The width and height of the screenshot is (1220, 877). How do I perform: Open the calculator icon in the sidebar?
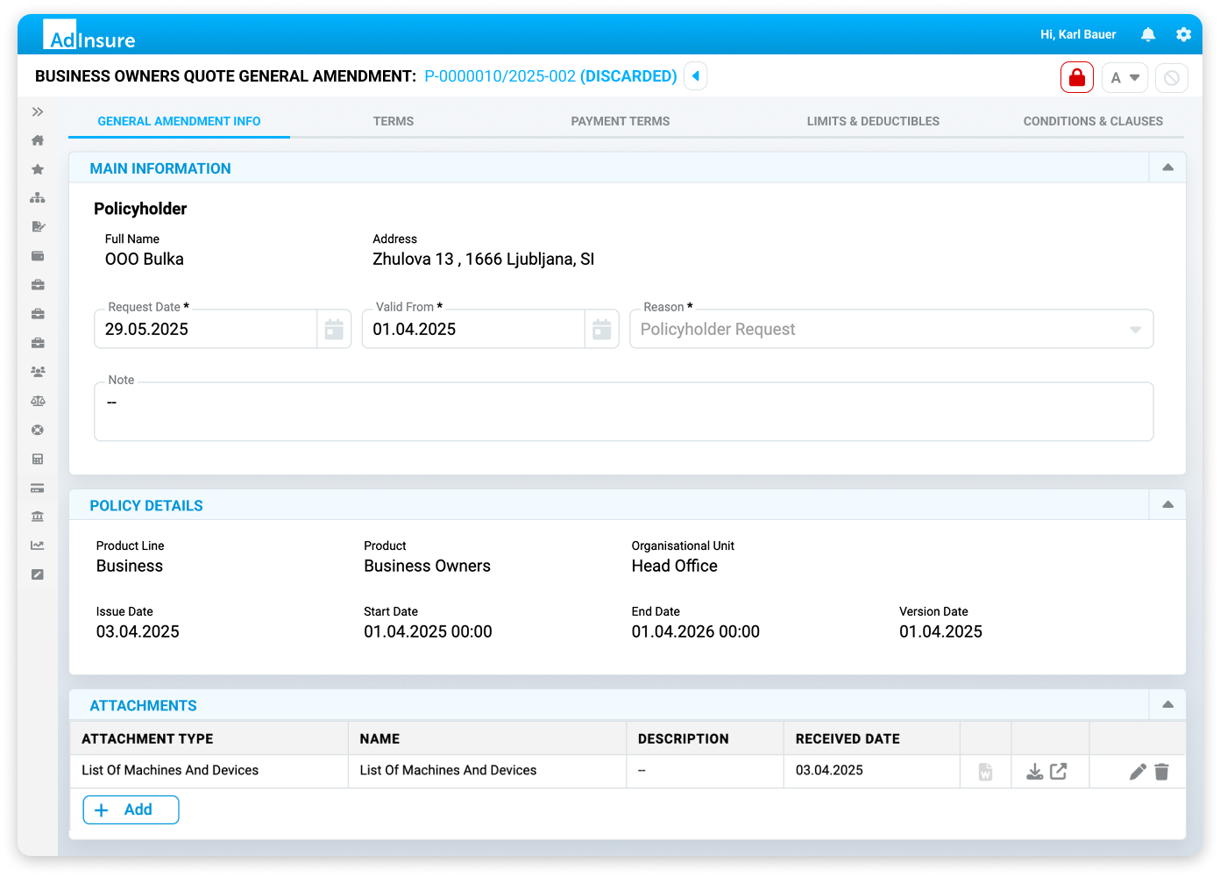tap(37, 459)
